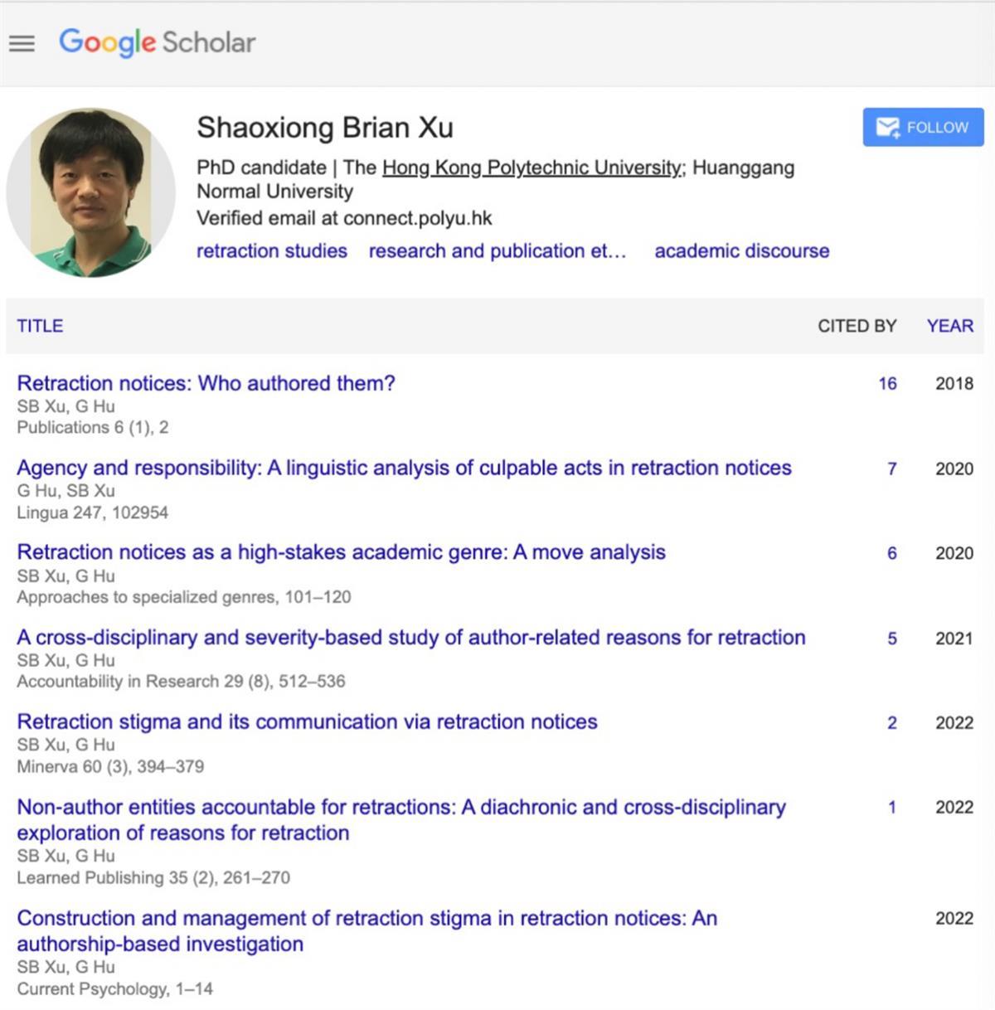Open 'Retraction notices as a high-stakes academic genre'
The image size is (995, 1010).
(x=341, y=552)
